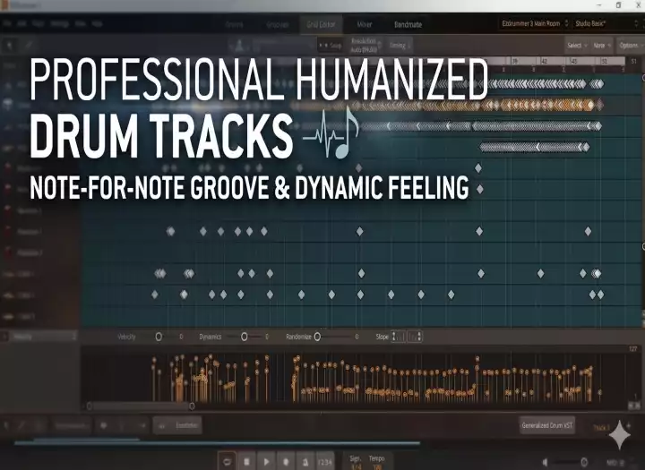The width and height of the screenshot is (645, 470).
Task: Click the speaker volume icon
Action: pos(545,463)
